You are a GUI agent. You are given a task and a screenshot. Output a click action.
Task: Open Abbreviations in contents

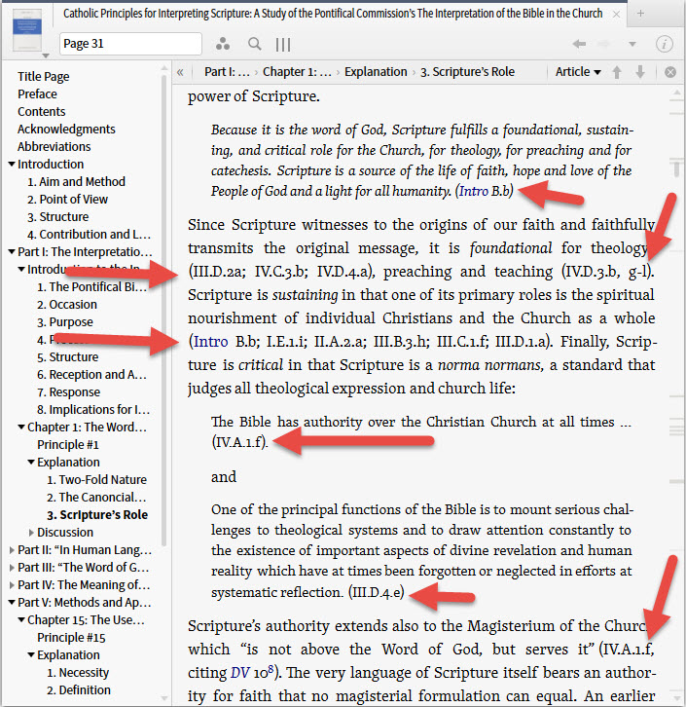click(x=54, y=147)
